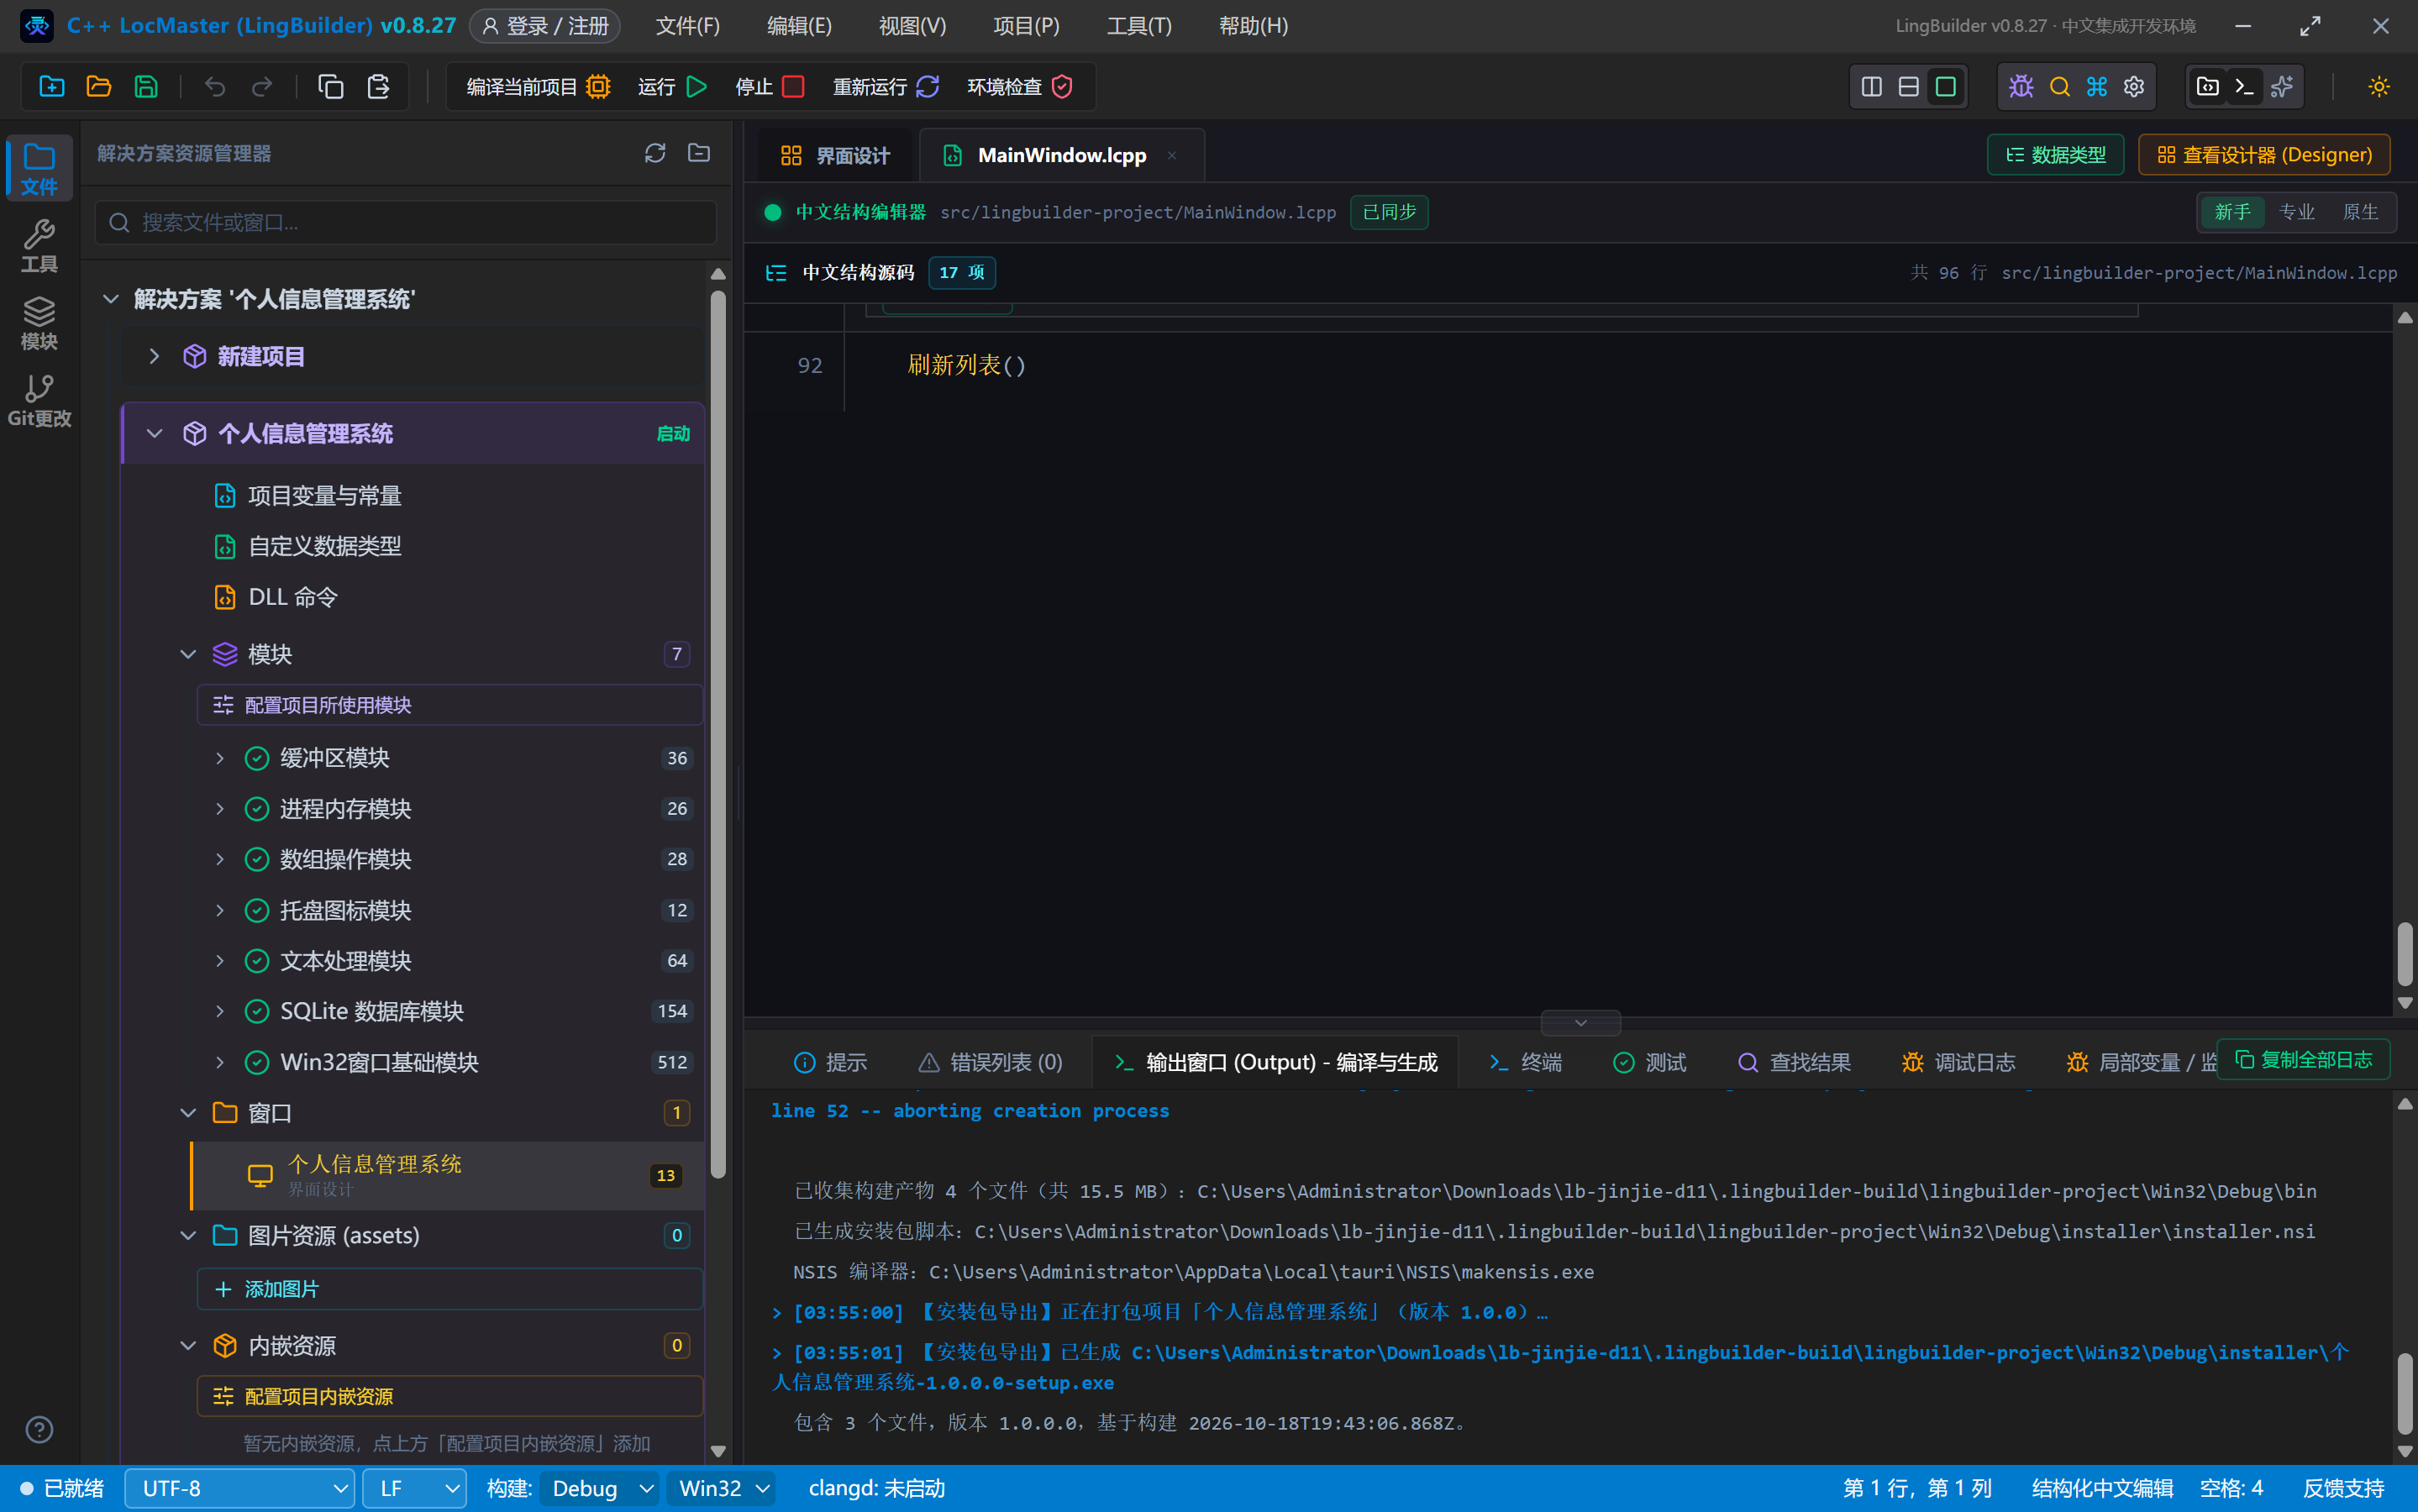Screen dimensions: 2418x1512
Task: Select horizontal split layout toggle
Action: 1909,87
